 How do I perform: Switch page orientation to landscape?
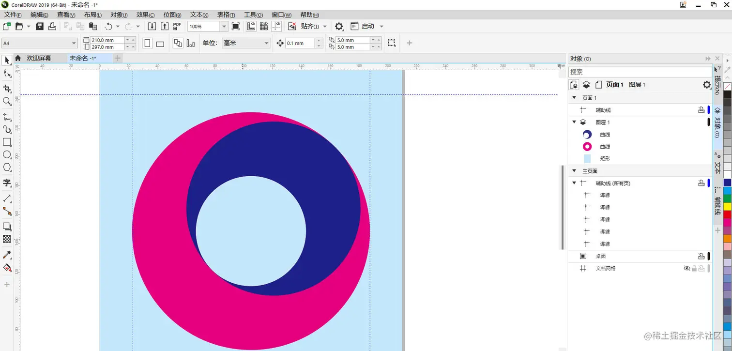[160, 43]
